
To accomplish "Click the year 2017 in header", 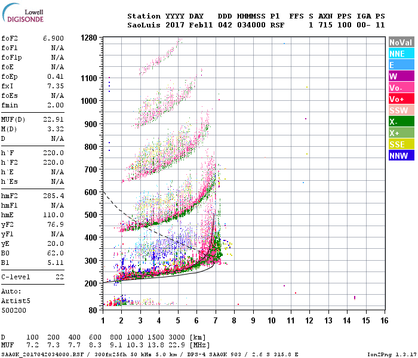I will [x=175, y=25].
